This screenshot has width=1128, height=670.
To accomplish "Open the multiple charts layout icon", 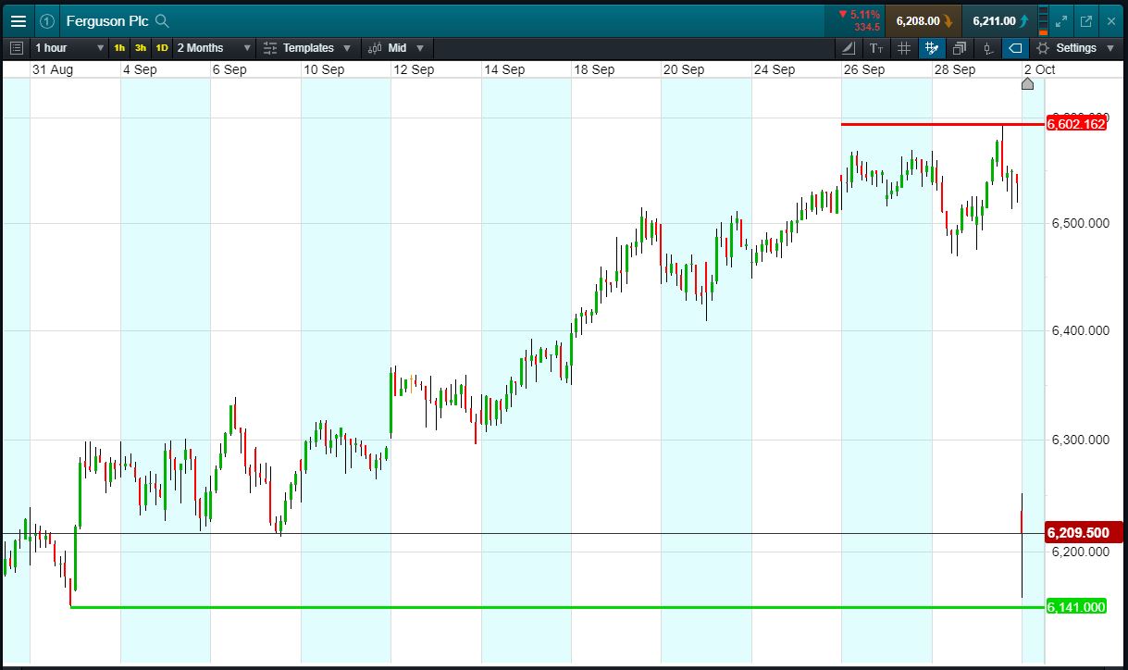I will (x=960, y=48).
